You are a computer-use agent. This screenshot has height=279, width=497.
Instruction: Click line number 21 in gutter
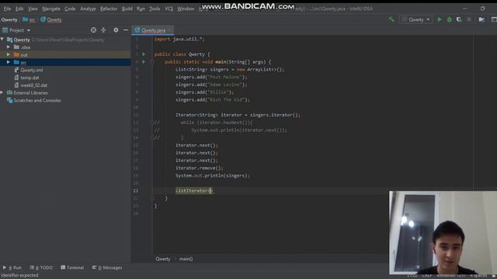[136, 191]
